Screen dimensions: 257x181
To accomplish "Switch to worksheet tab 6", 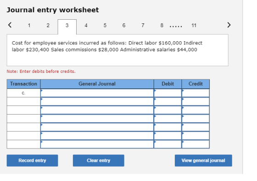I will (x=124, y=25).
